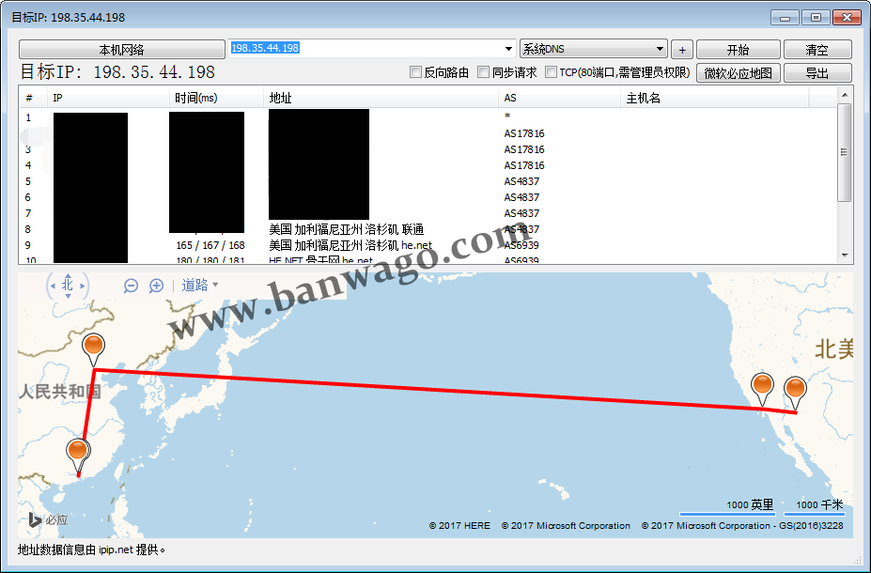
Task: Click the plus button beside DNS selector
Action: [681, 50]
